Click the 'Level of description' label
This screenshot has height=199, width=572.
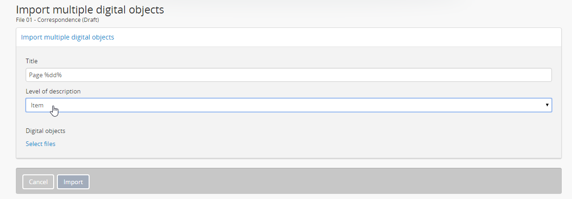[x=53, y=91]
